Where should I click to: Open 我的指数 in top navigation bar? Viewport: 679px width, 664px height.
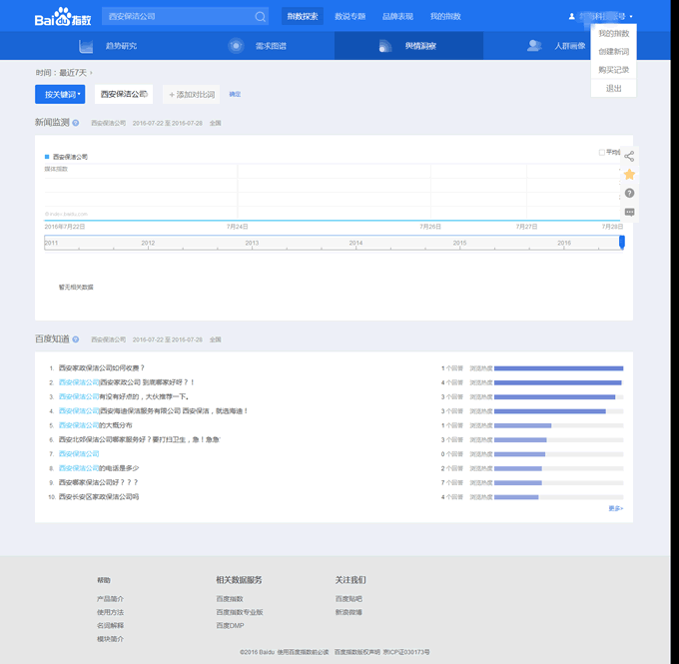tap(445, 16)
